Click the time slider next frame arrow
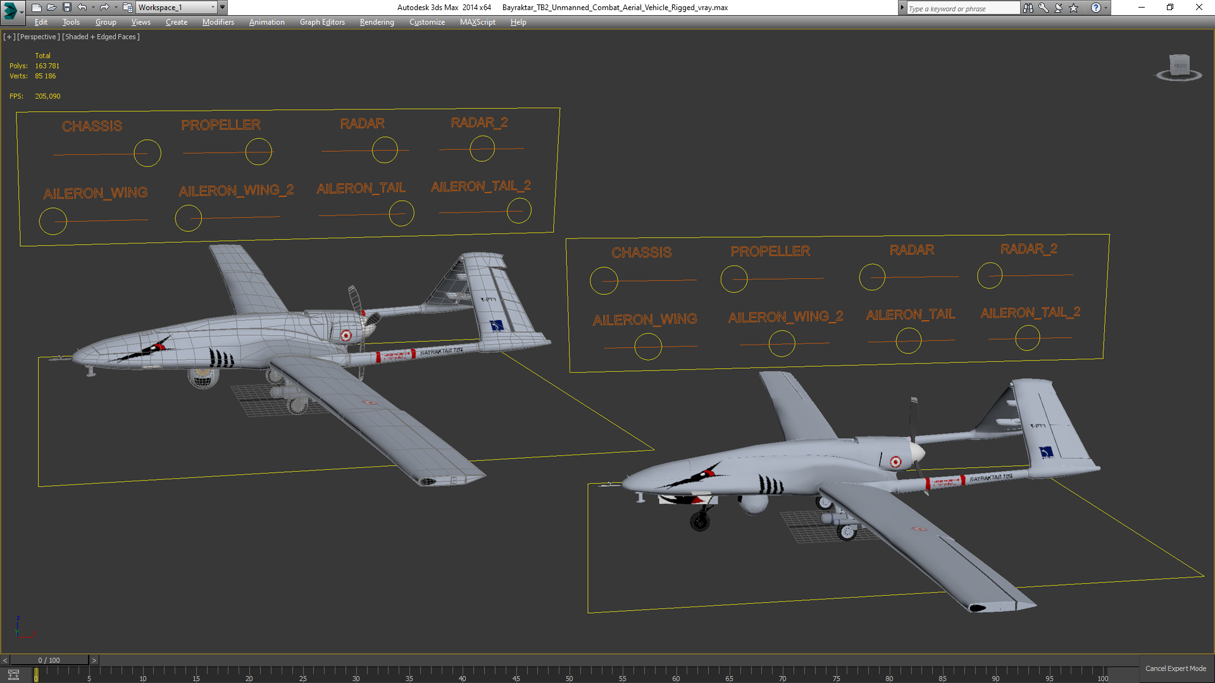 94,660
